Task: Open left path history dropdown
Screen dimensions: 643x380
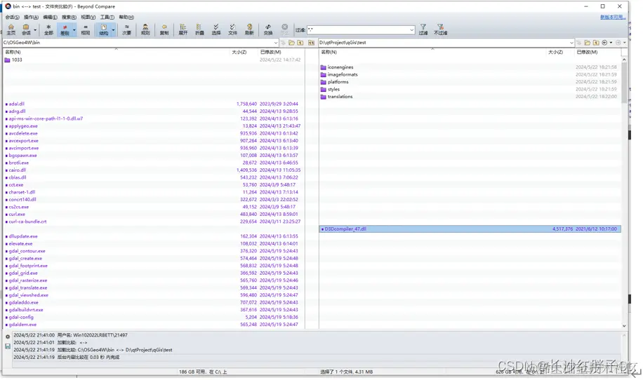Action: pos(276,43)
